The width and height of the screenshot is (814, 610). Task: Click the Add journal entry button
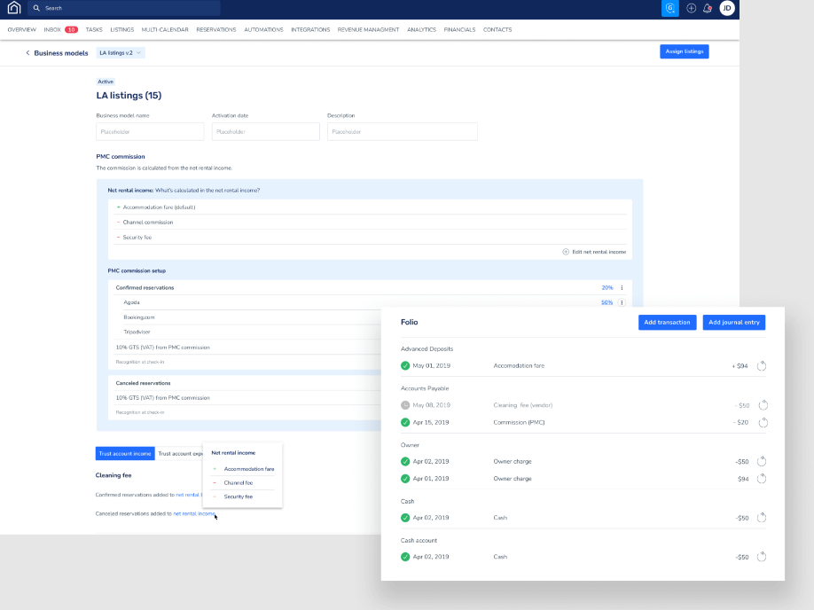point(733,322)
